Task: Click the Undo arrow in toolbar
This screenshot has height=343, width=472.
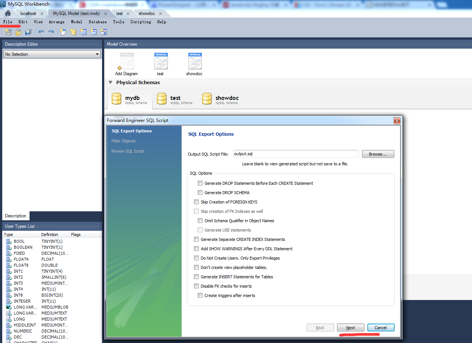Action: click(41, 32)
